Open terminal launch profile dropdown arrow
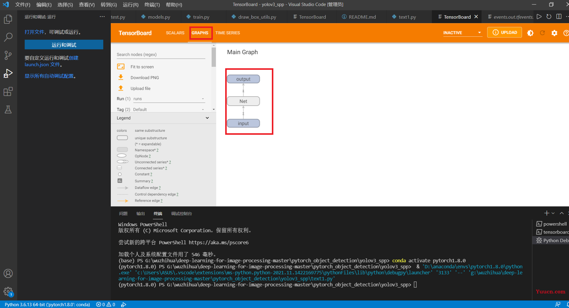This screenshot has height=308, width=569. coord(553,213)
